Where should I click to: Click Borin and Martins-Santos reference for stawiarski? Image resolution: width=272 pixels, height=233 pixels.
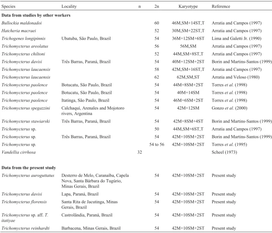(x=242, y=121)
